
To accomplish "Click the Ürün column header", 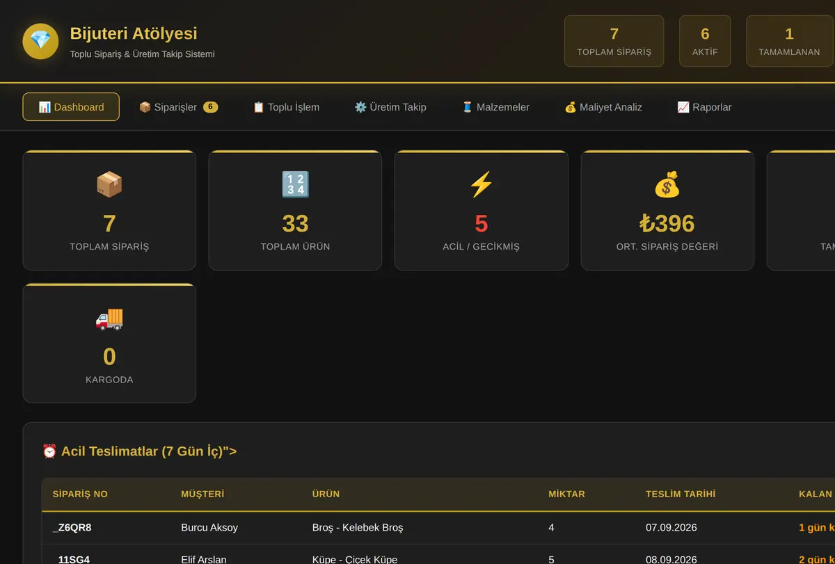I will click(326, 494).
